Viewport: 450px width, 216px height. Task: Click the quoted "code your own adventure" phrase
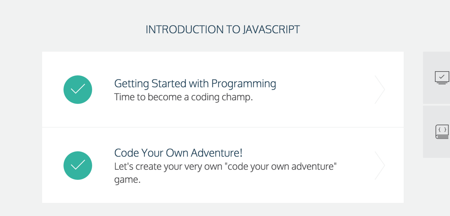click(280, 167)
